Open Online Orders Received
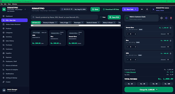175x94 pixels. tap(14, 24)
